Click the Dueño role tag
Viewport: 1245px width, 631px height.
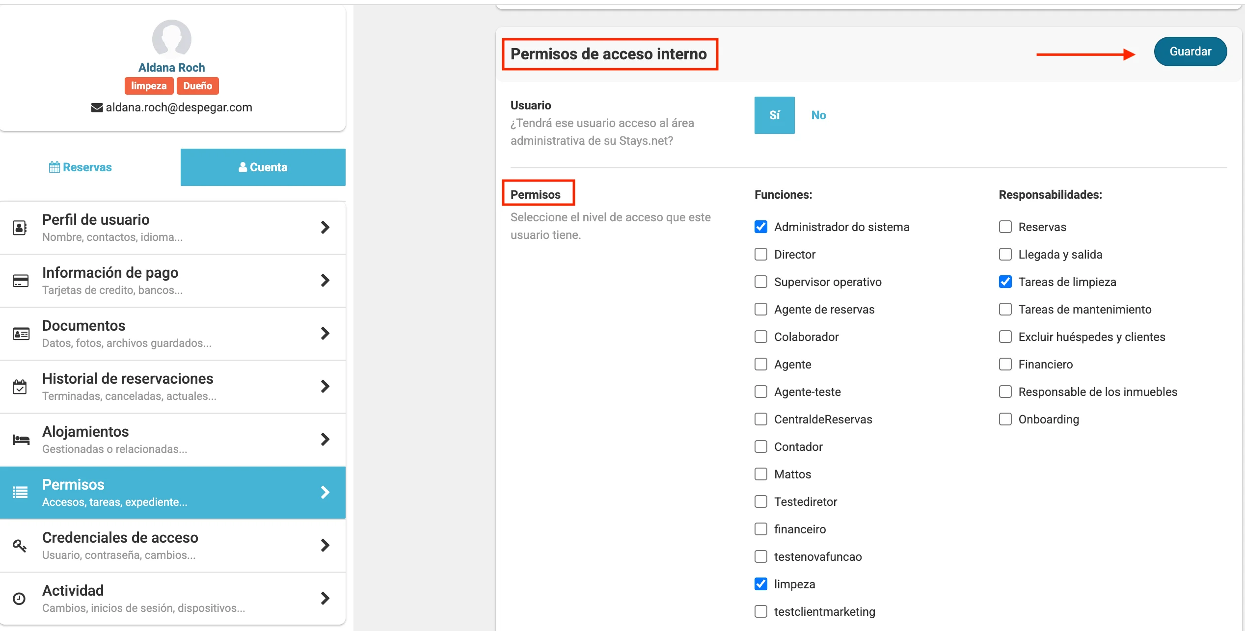(197, 86)
